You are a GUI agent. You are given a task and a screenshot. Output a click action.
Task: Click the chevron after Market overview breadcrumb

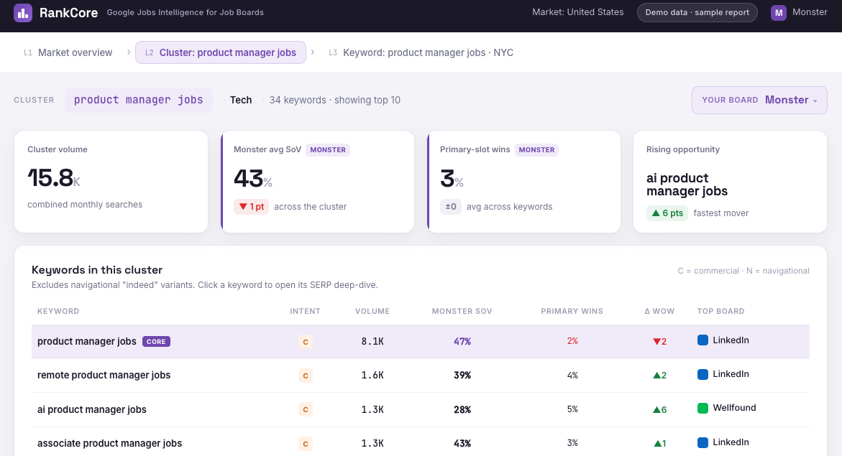128,52
